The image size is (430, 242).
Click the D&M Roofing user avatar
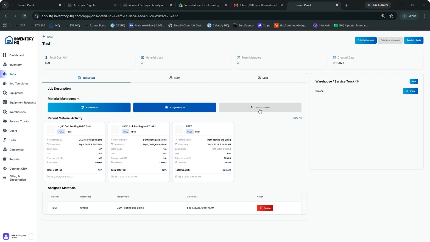click(6, 237)
